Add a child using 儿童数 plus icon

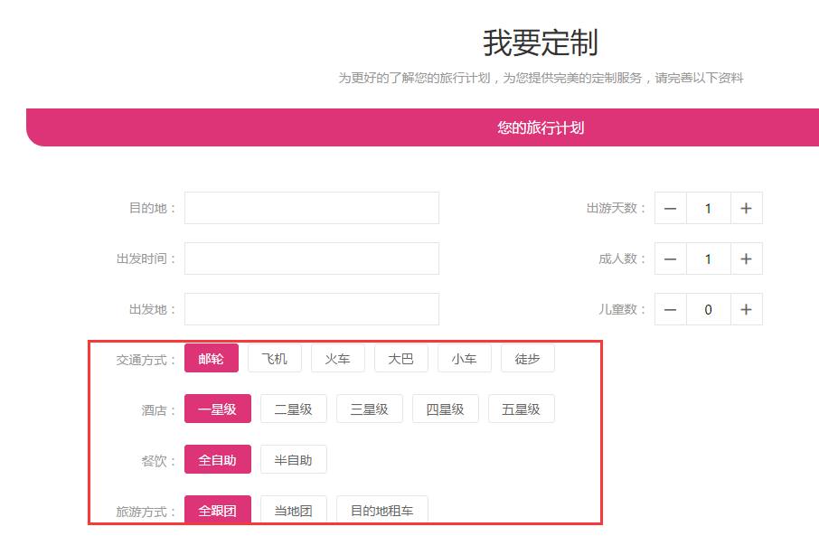pyautogui.click(x=746, y=309)
